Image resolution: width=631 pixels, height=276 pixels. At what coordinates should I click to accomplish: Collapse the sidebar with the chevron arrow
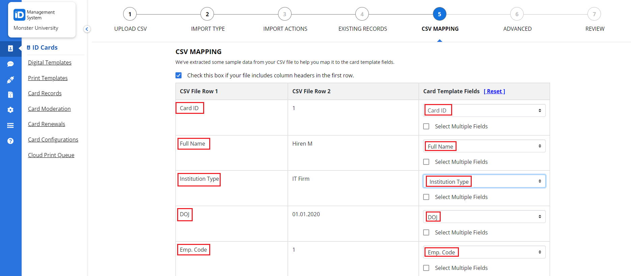[x=87, y=29]
